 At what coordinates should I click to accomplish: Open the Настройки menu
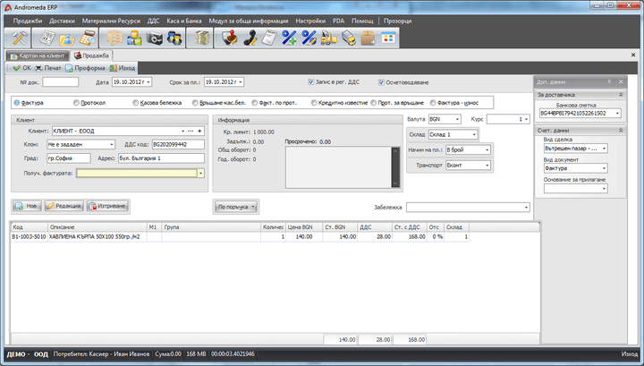310,21
